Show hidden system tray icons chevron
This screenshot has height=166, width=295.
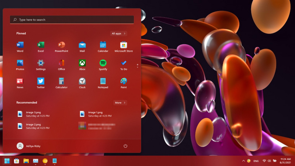243,161
